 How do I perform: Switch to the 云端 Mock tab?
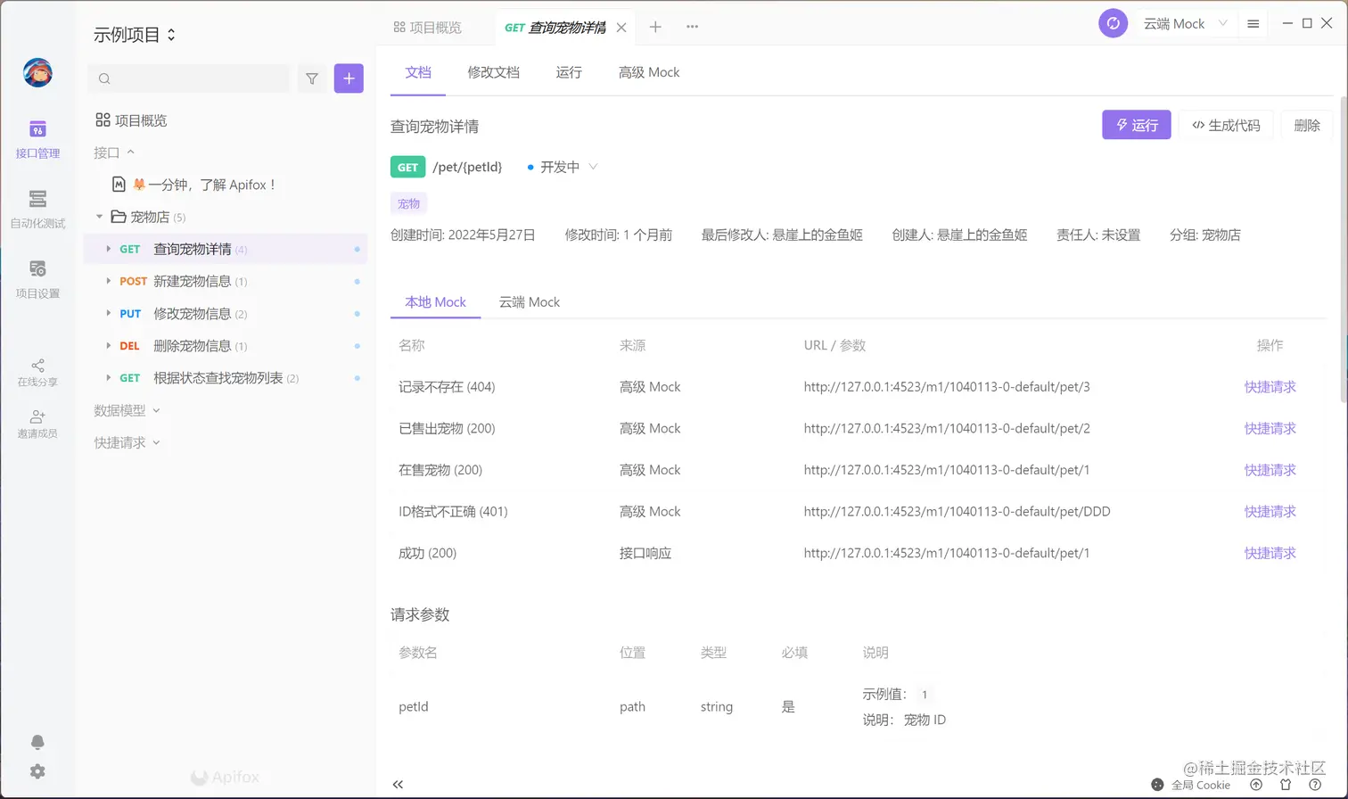click(x=530, y=302)
